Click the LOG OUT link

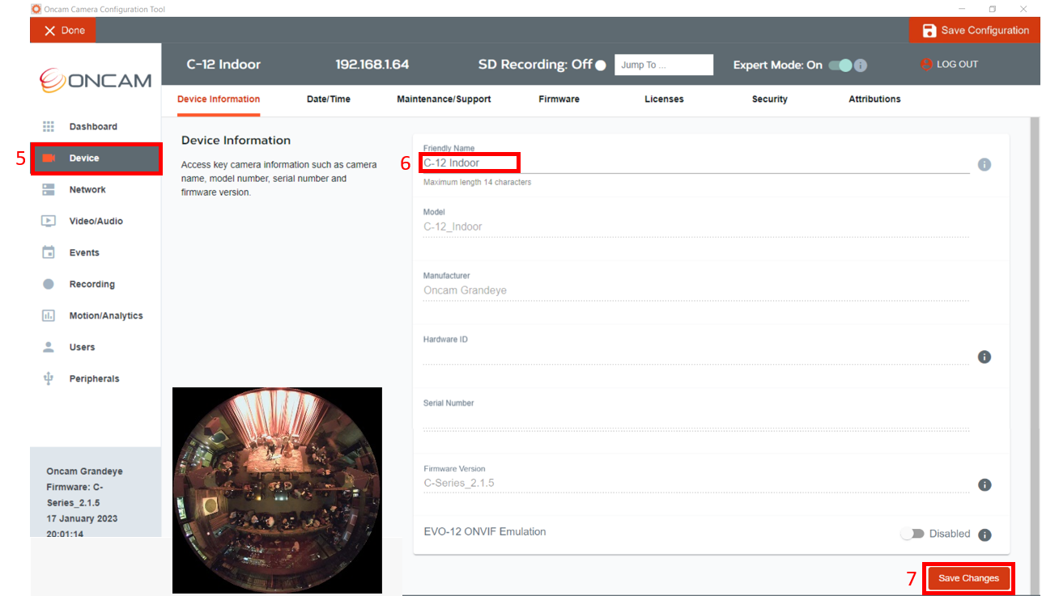(x=950, y=65)
